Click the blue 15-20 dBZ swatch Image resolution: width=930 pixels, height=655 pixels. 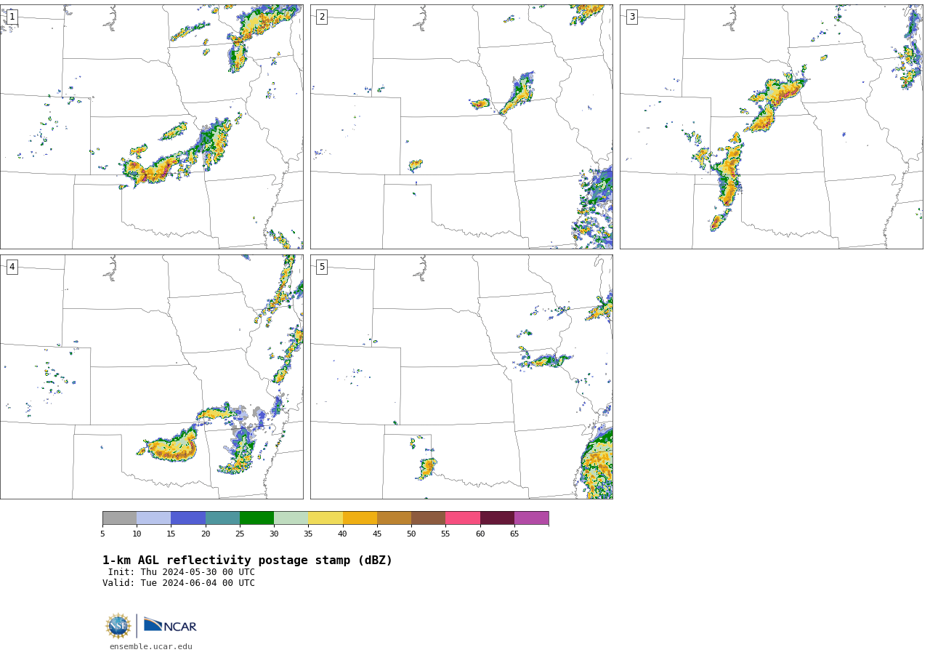pyautogui.click(x=188, y=518)
